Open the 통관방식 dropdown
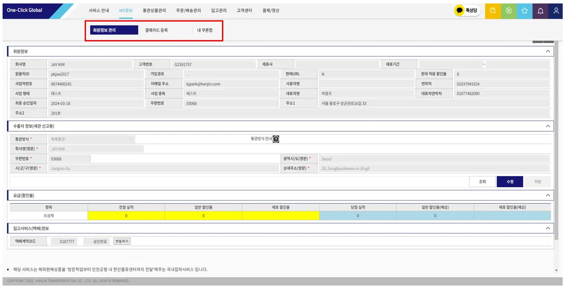 [92, 139]
